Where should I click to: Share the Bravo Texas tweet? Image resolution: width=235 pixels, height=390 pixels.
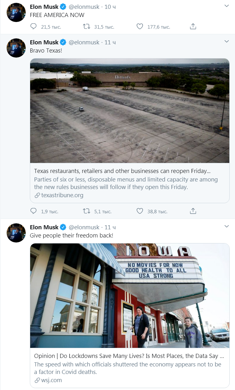(x=193, y=211)
